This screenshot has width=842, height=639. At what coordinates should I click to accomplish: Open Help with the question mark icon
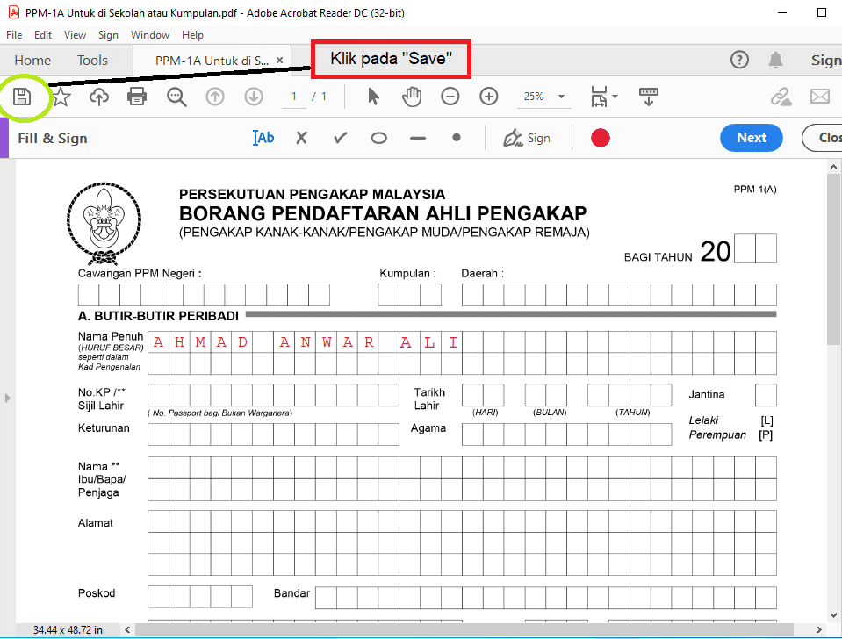coord(739,60)
